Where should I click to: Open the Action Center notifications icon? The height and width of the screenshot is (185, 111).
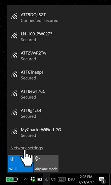pos(102,180)
